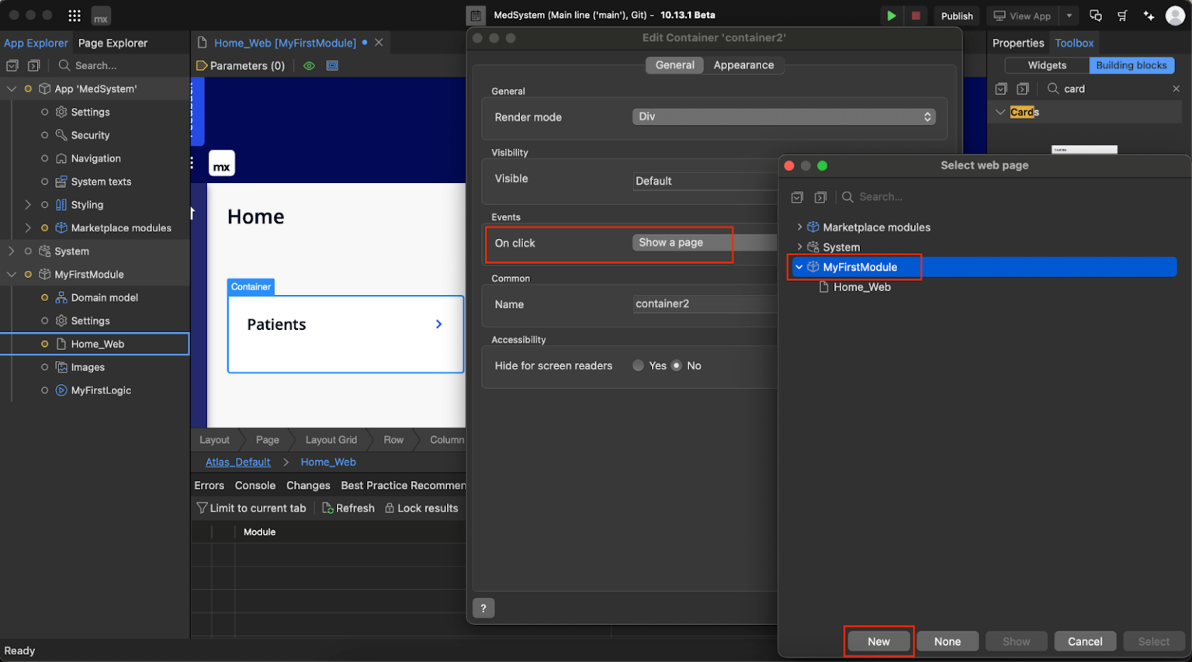
Task: Click the Atlas_Default breadcrumb link
Action: (x=237, y=462)
